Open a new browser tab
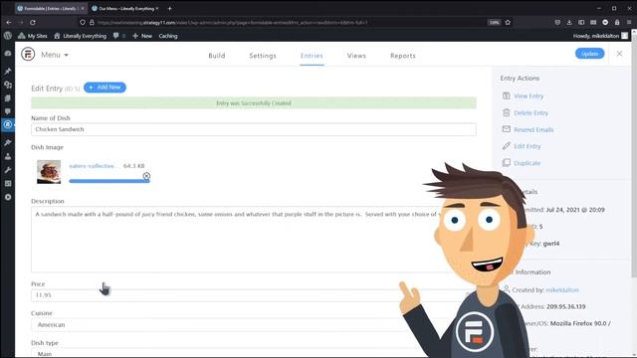 pos(169,8)
